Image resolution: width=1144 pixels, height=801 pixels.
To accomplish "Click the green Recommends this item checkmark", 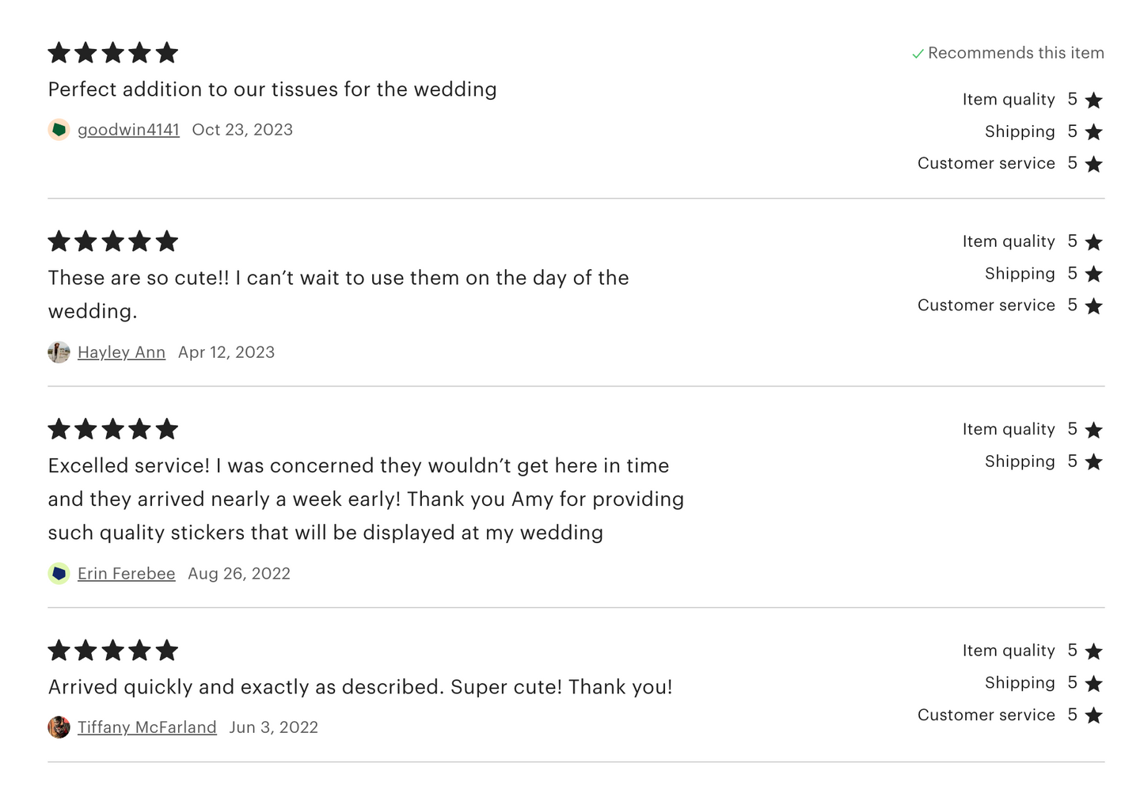I will click(918, 54).
